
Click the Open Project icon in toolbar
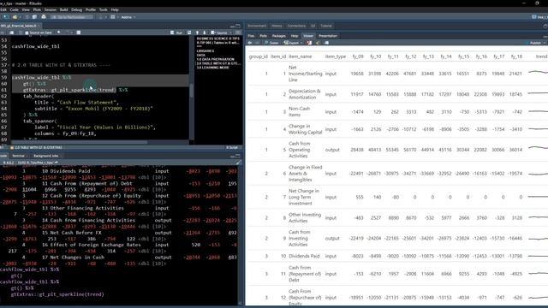[x=15, y=17]
